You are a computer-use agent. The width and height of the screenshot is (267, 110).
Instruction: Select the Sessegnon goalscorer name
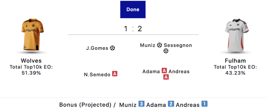pos(178,45)
